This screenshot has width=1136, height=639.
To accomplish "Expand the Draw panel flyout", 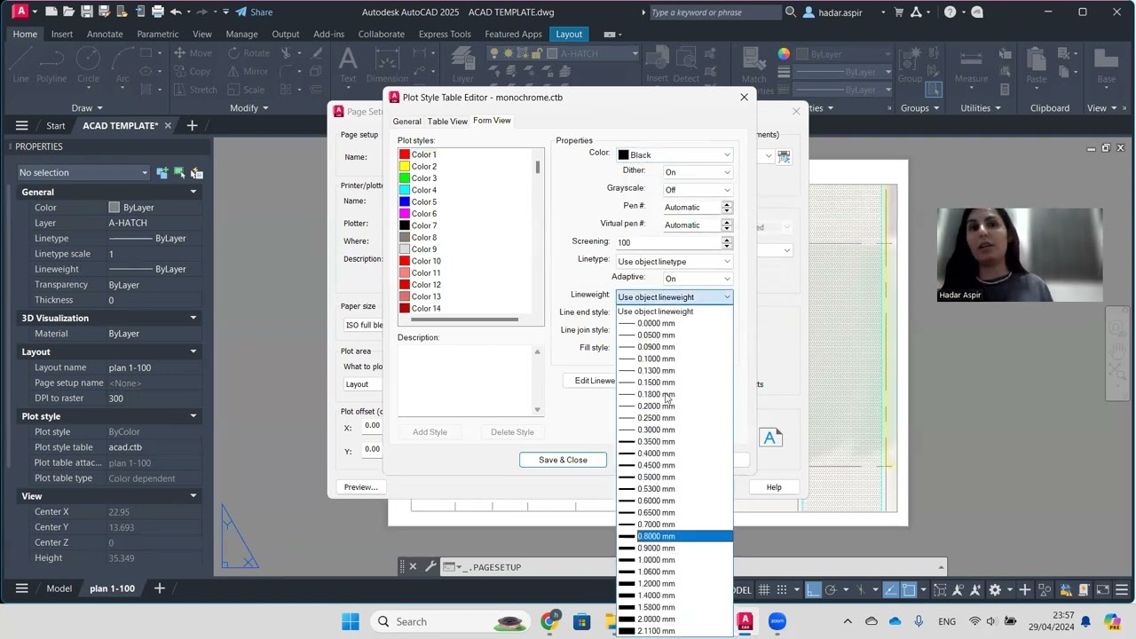I will pos(87,108).
